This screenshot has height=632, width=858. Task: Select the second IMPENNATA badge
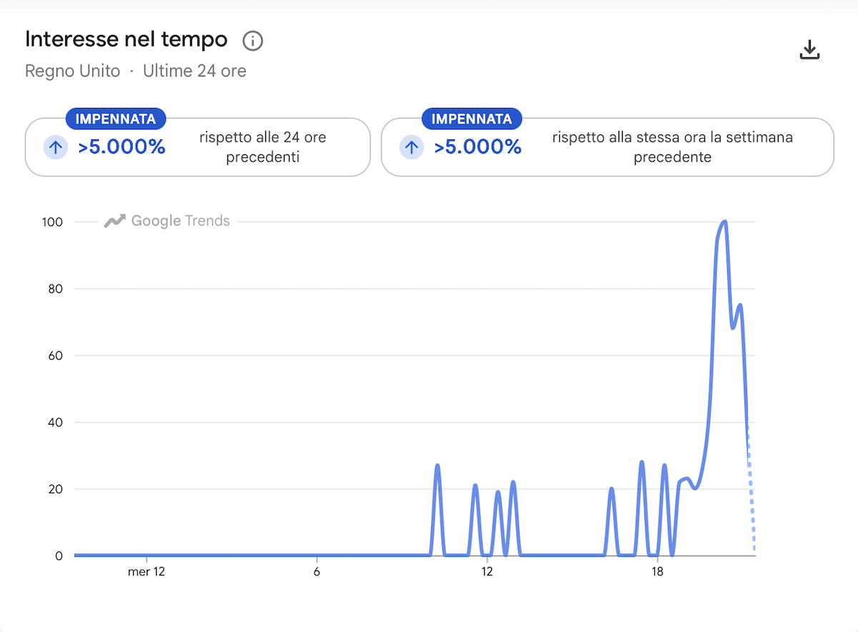pos(471,119)
